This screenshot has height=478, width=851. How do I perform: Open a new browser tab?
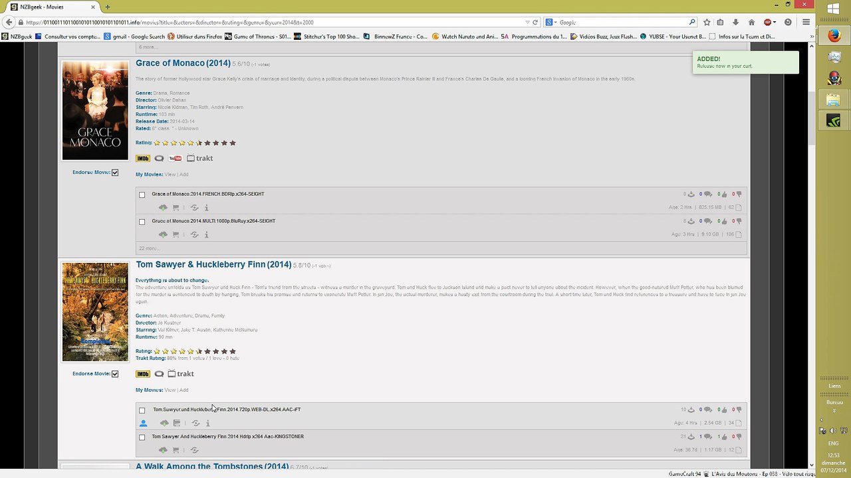point(108,7)
